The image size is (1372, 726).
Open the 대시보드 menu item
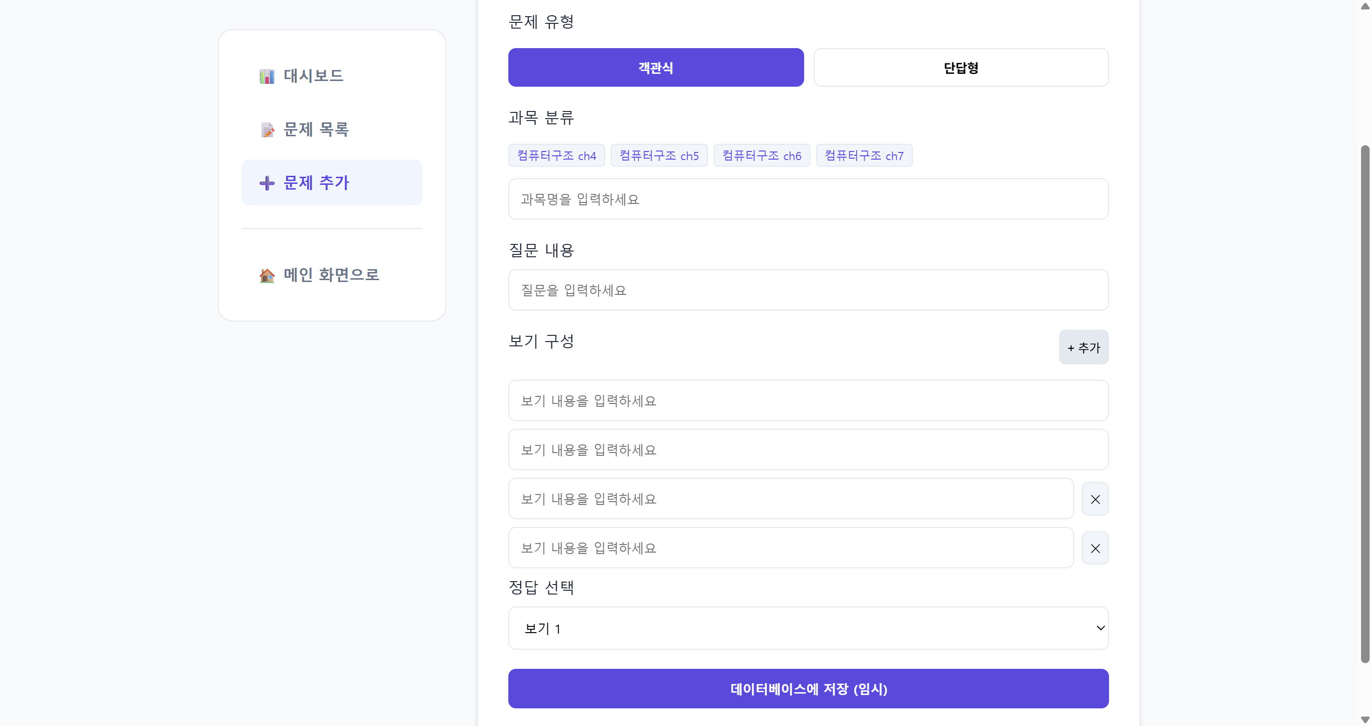332,76
